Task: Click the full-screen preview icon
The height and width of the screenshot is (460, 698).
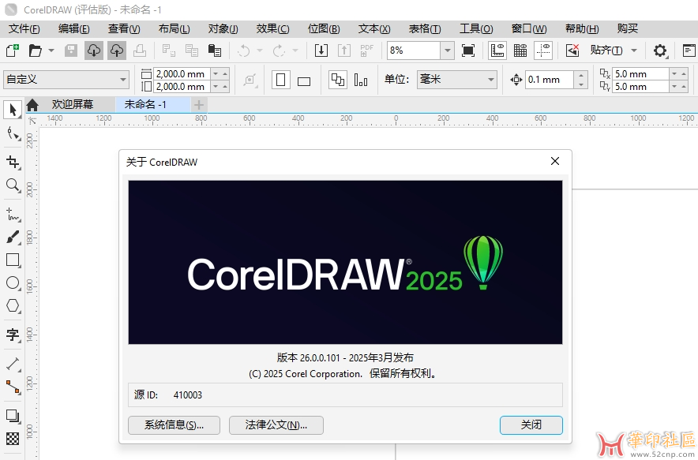Action: [x=468, y=50]
